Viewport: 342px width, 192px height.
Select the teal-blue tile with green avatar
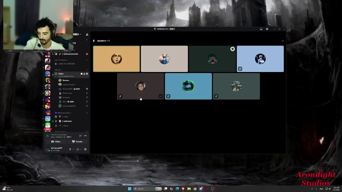pos(188,86)
